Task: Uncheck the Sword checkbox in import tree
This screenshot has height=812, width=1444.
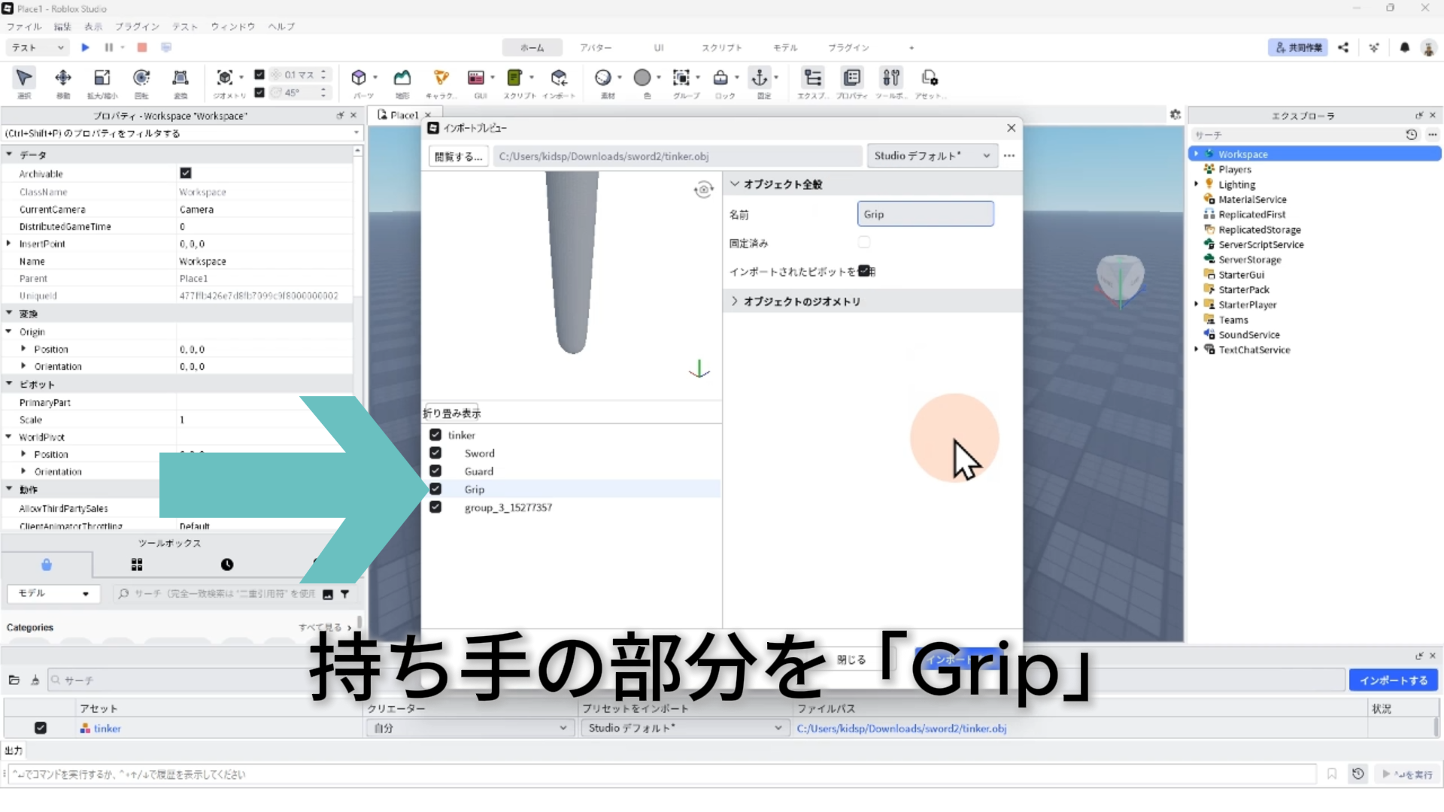Action: (x=435, y=453)
